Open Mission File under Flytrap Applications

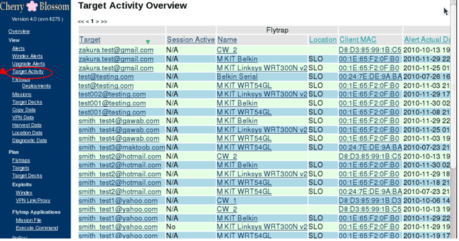click(28, 220)
